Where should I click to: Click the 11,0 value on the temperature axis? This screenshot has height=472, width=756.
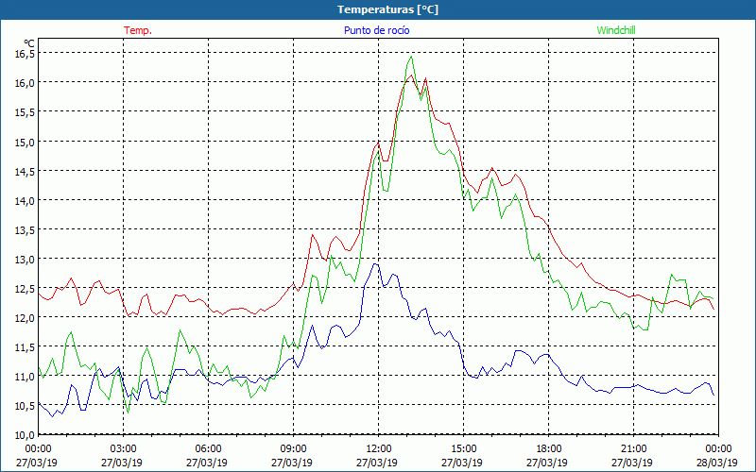tap(25, 377)
